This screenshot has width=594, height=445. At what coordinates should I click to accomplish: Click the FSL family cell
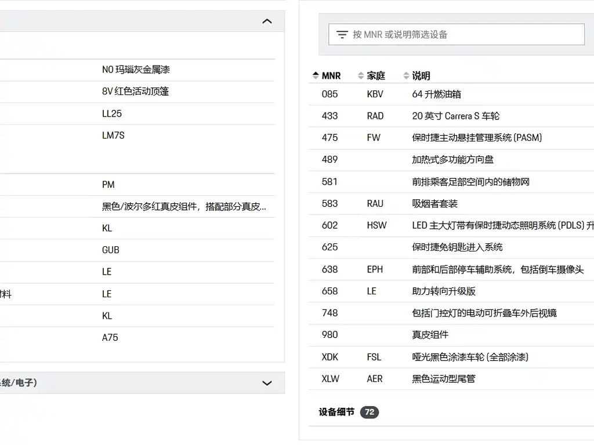pos(374,357)
